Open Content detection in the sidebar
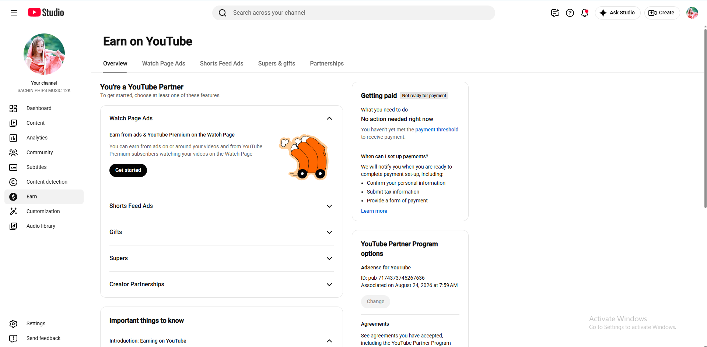This screenshot has height=347, width=707. [44, 182]
